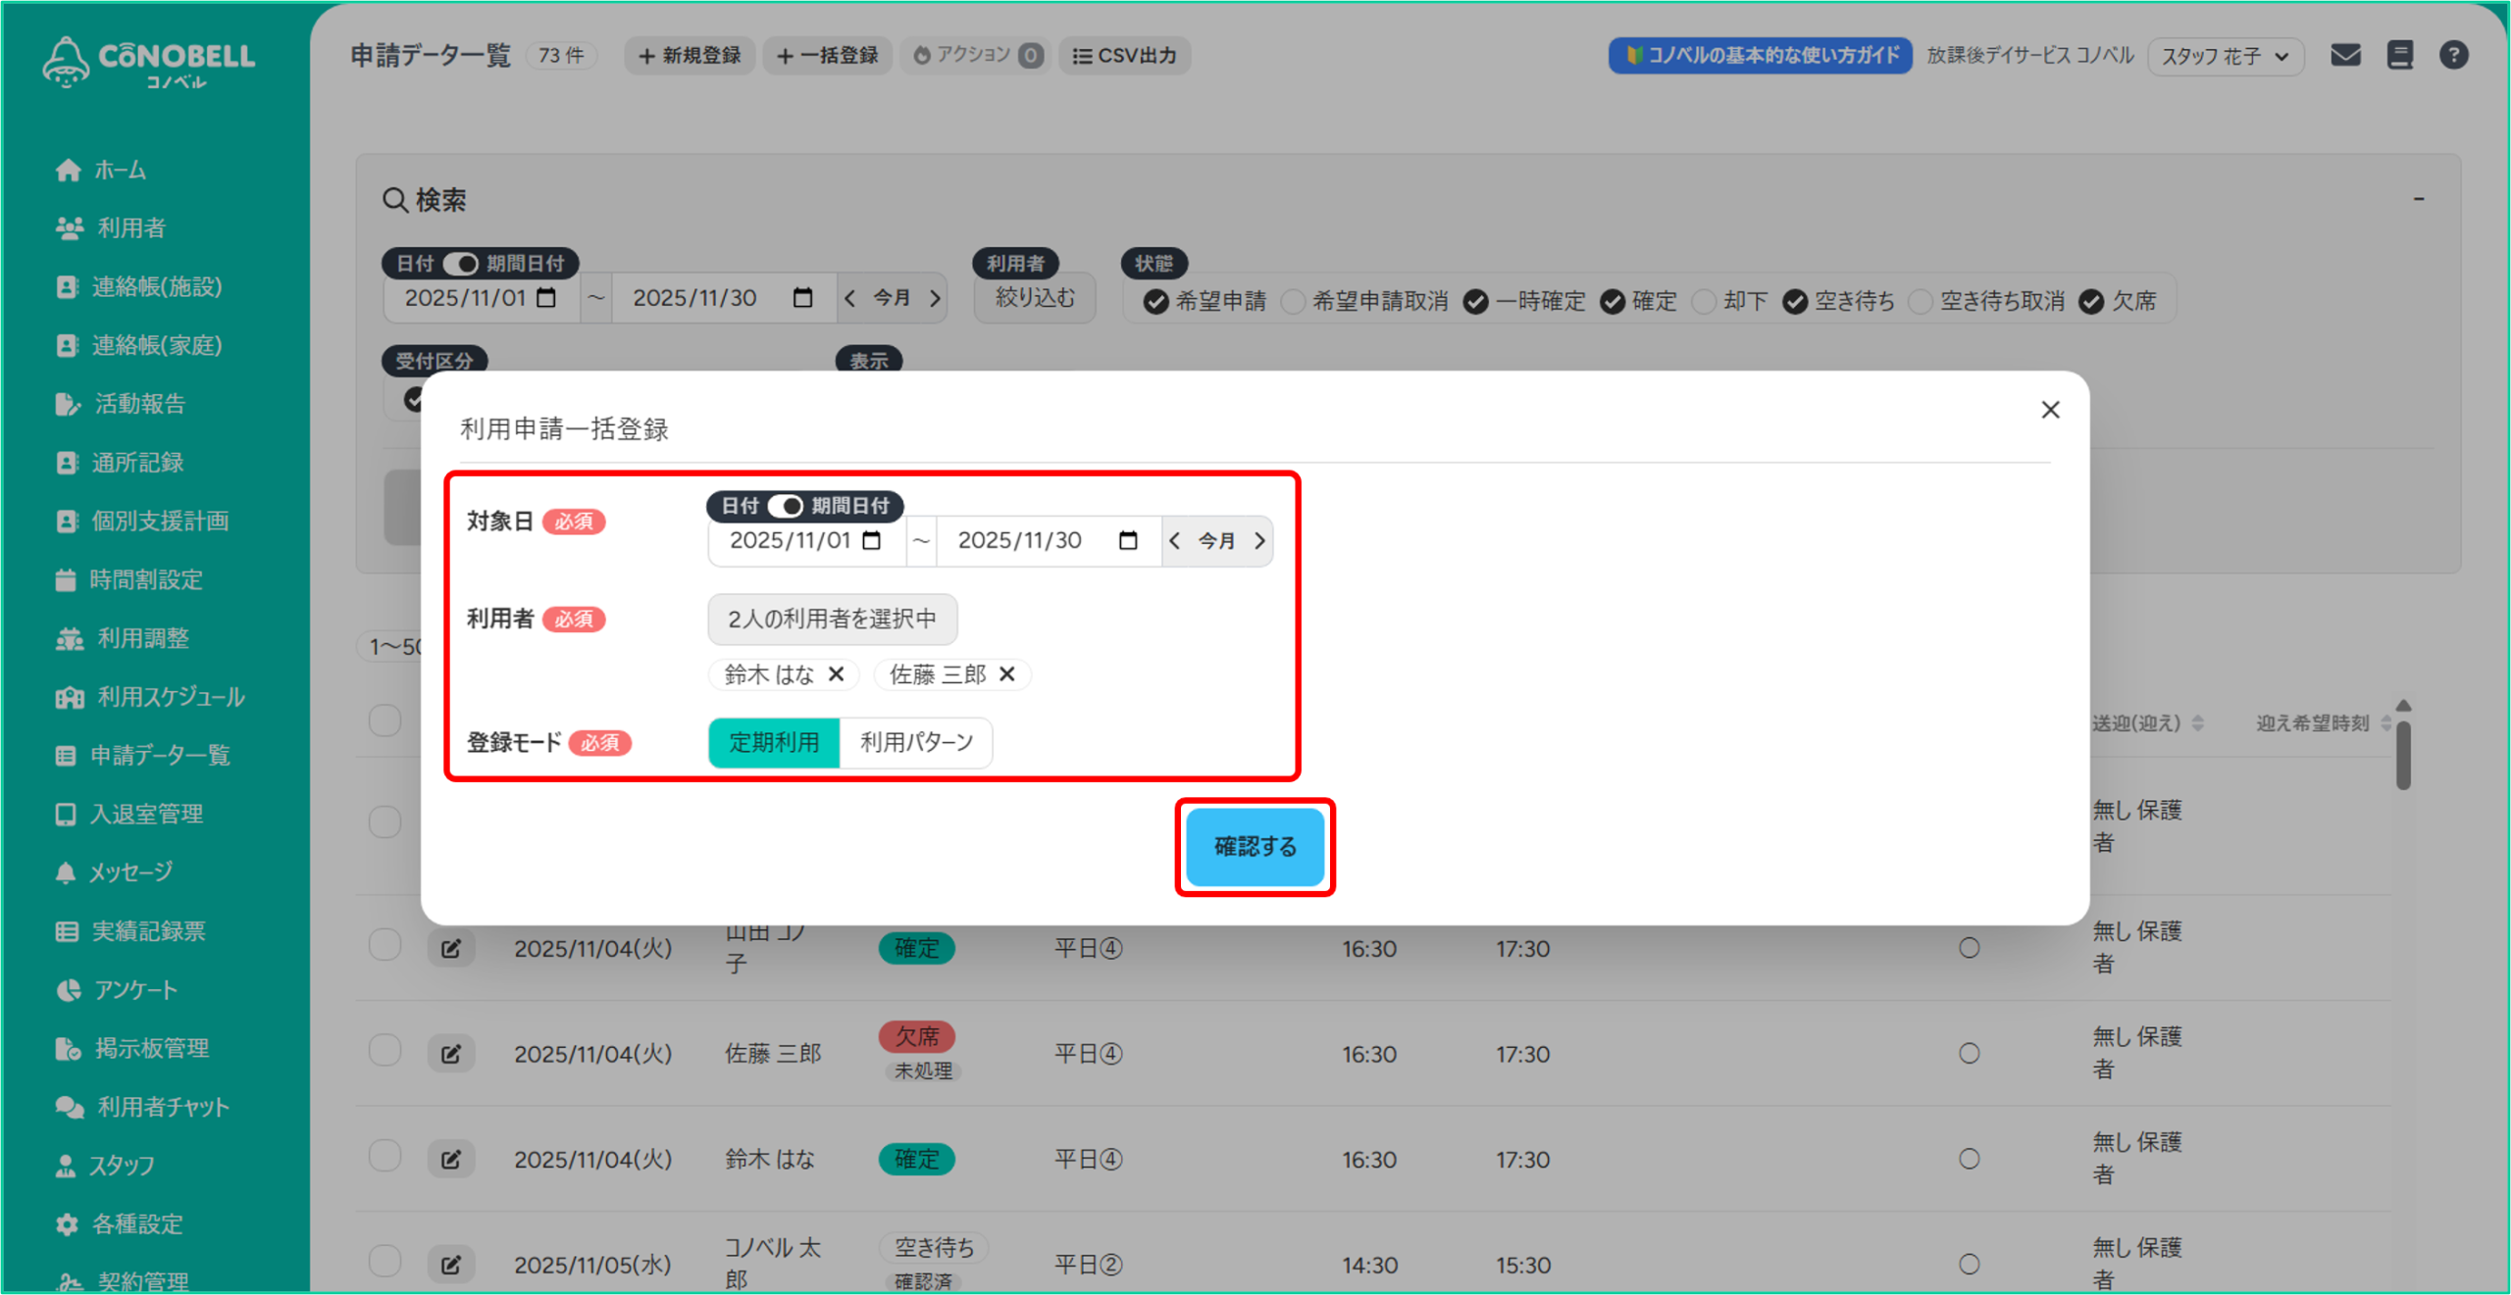Open ホーム from the sidebar

pos(120,170)
